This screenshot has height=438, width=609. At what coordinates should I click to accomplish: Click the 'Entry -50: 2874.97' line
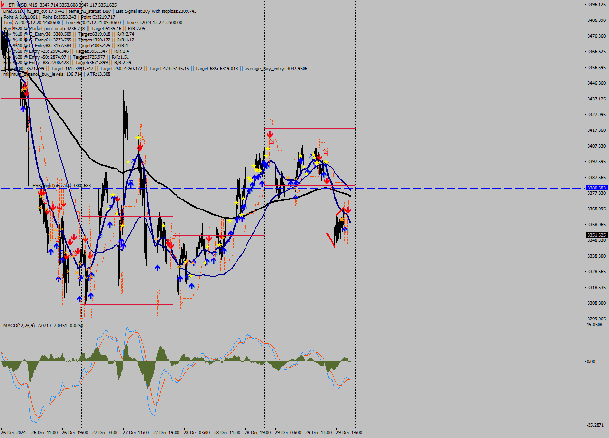[66, 57]
